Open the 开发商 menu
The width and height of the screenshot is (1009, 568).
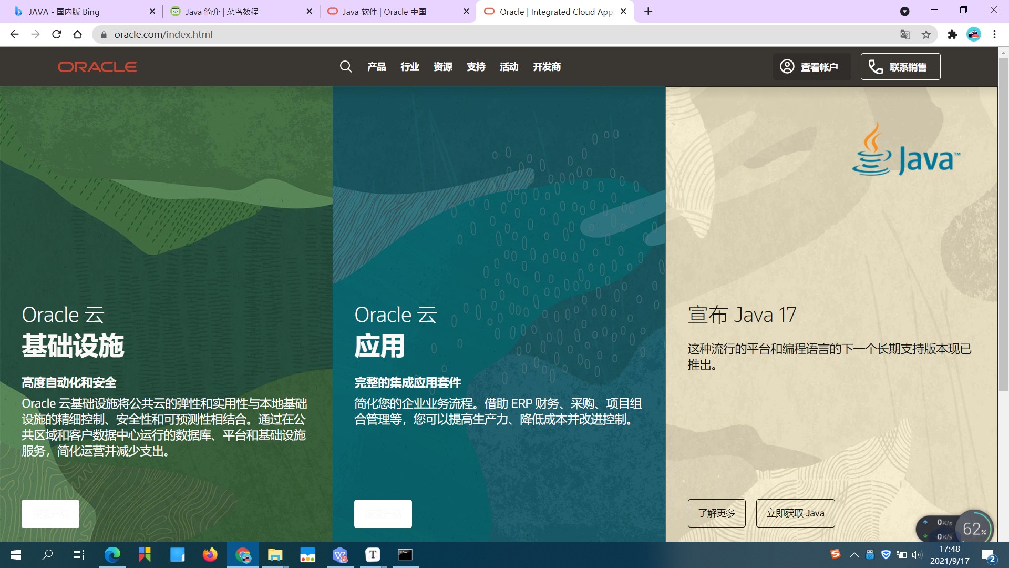[547, 67]
